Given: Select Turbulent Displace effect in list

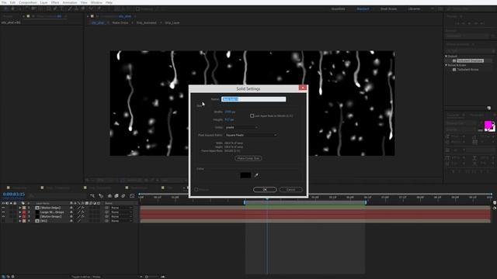Looking at the screenshot, I should point(470,60).
